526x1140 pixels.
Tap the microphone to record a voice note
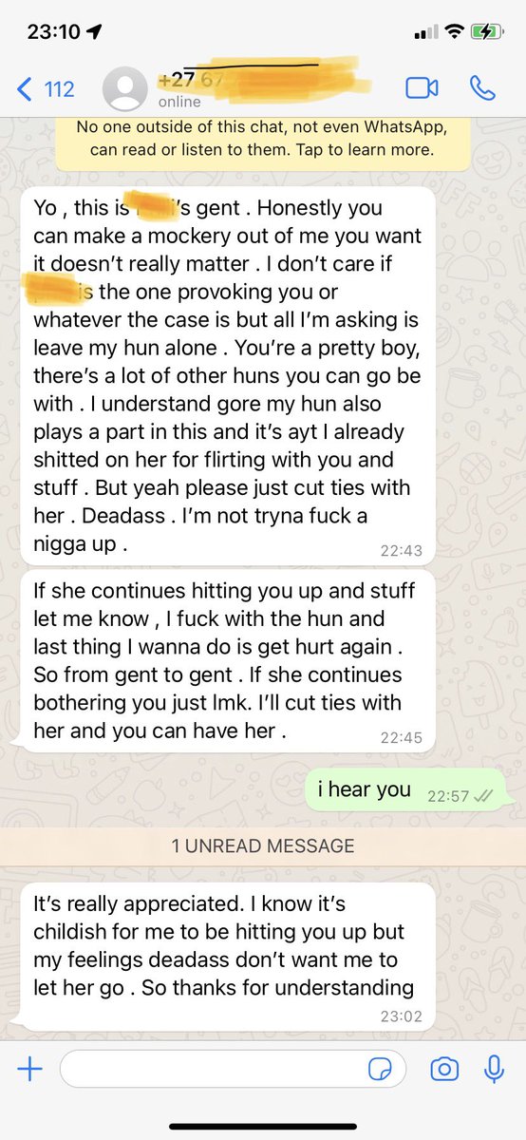(x=493, y=1070)
